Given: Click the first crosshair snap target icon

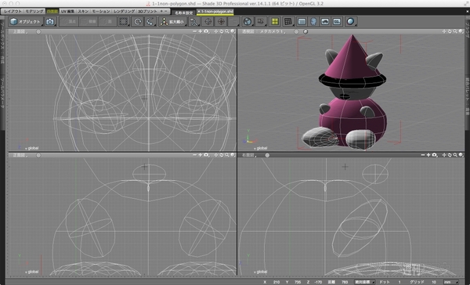Looking at the screenshot, I should [x=208, y=22].
